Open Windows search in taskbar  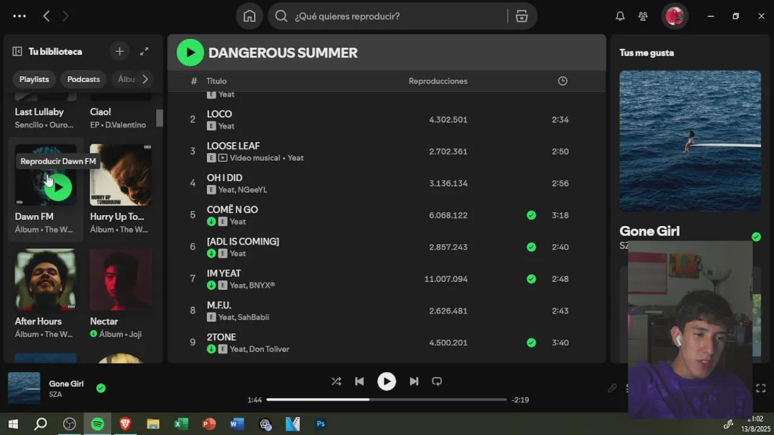point(41,424)
